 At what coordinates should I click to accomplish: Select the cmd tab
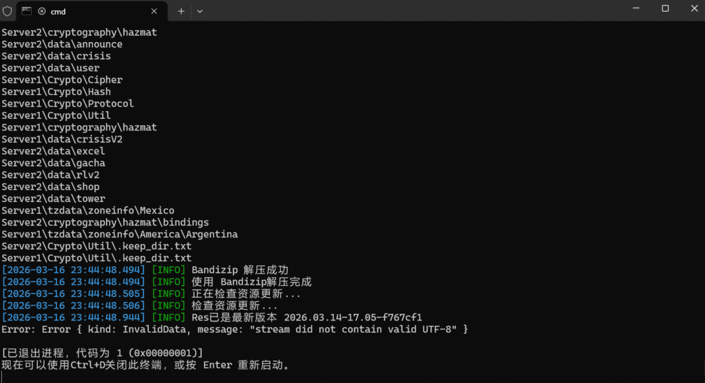point(90,11)
